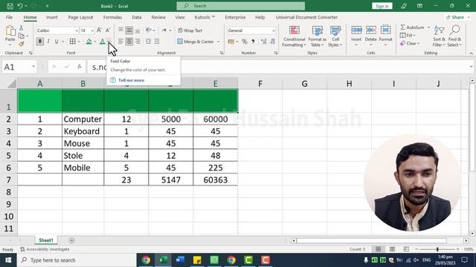The image size is (476, 267).
Task: Expand the Name Box A1 dropdown
Action: [33, 67]
